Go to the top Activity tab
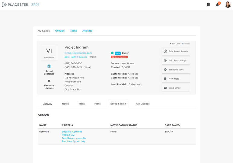The height and width of the screenshot is (163, 233). (87, 31)
